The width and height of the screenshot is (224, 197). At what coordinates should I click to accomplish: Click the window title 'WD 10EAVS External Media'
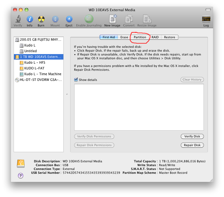pyautogui.click(x=112, y=10)
